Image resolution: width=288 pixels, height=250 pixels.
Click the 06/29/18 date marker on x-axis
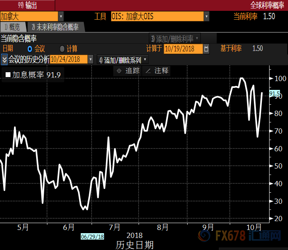[x=92, y=237]
